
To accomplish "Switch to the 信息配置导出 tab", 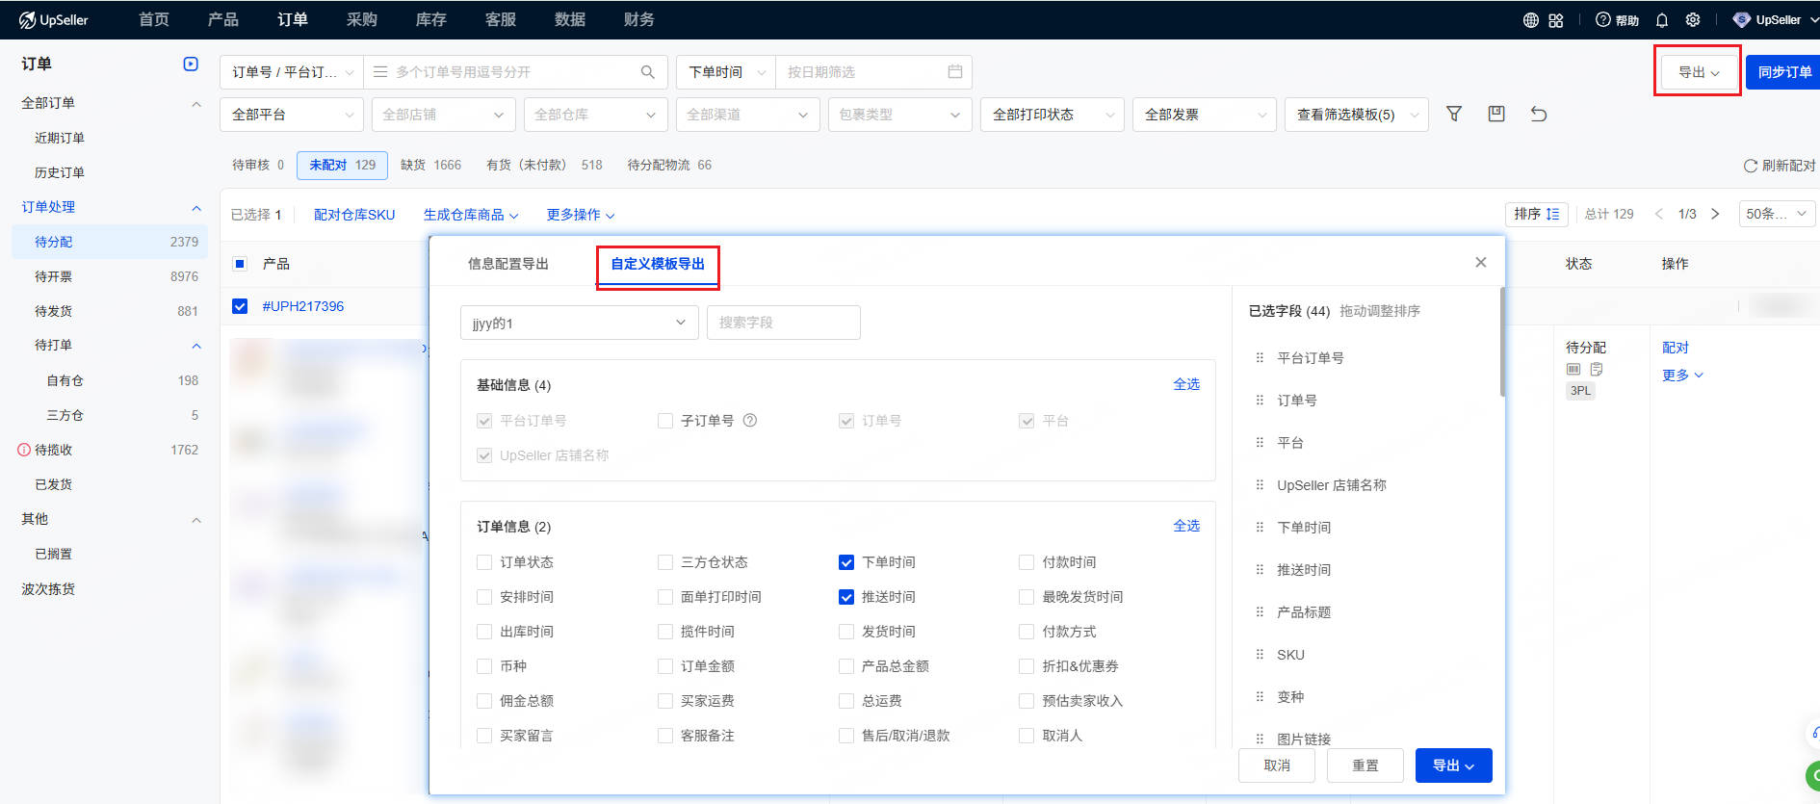I will click(x=507, y=264).
